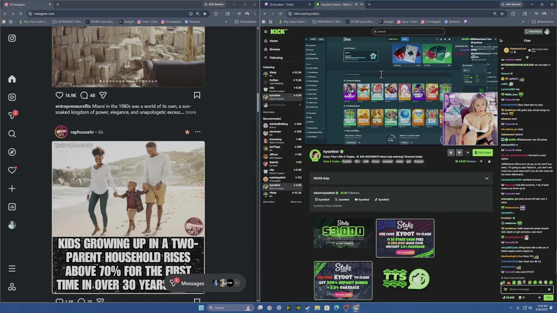The height and width of the screenshot is (313, 557).
Task: Toggle notification bell for kyootbot
Action: click(x=450, y=153)
